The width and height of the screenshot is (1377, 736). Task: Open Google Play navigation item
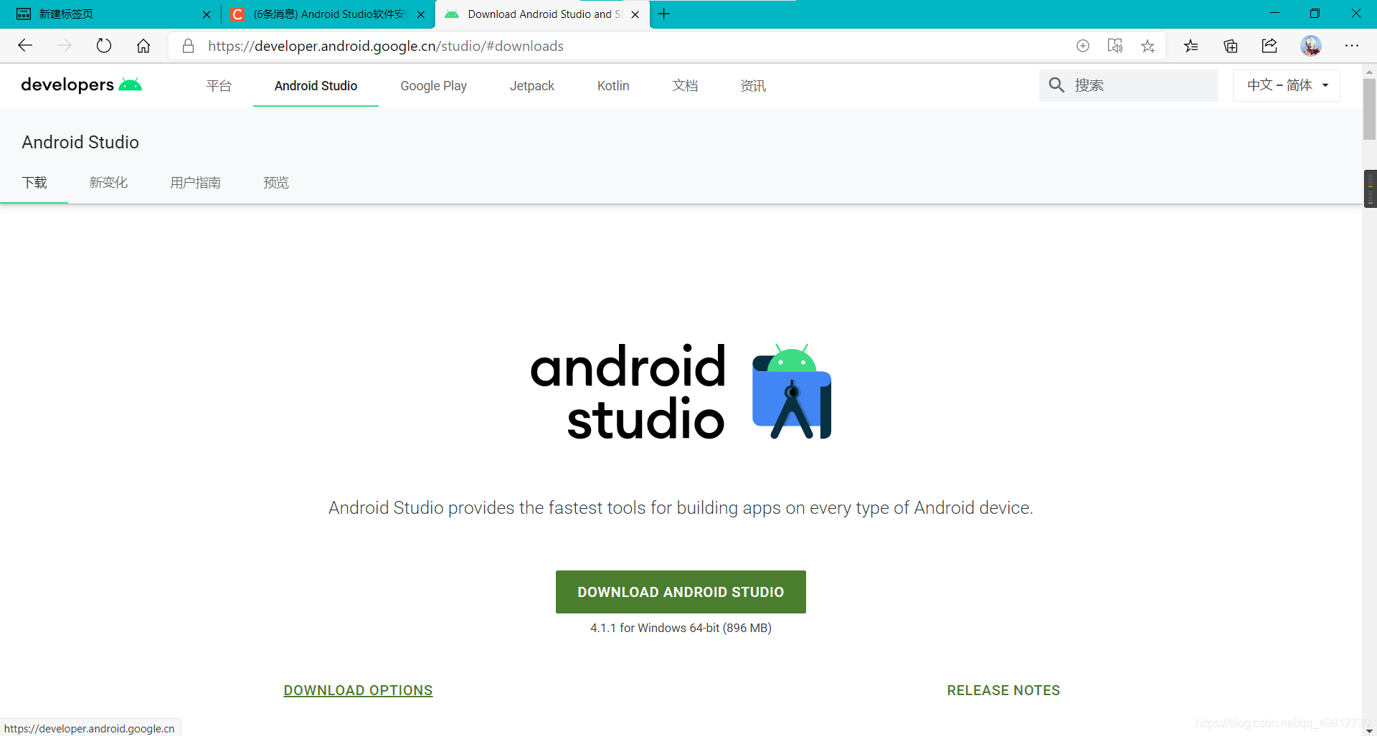pyautogui.click(x=433, y=86)
